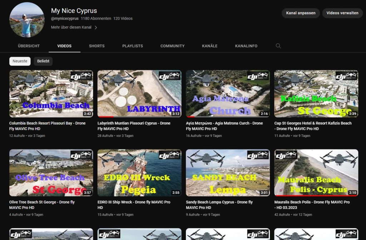Select the Neueste sort filter
Image resolution: width=366 pixels, height=240 pixels.
coord(20,61)
